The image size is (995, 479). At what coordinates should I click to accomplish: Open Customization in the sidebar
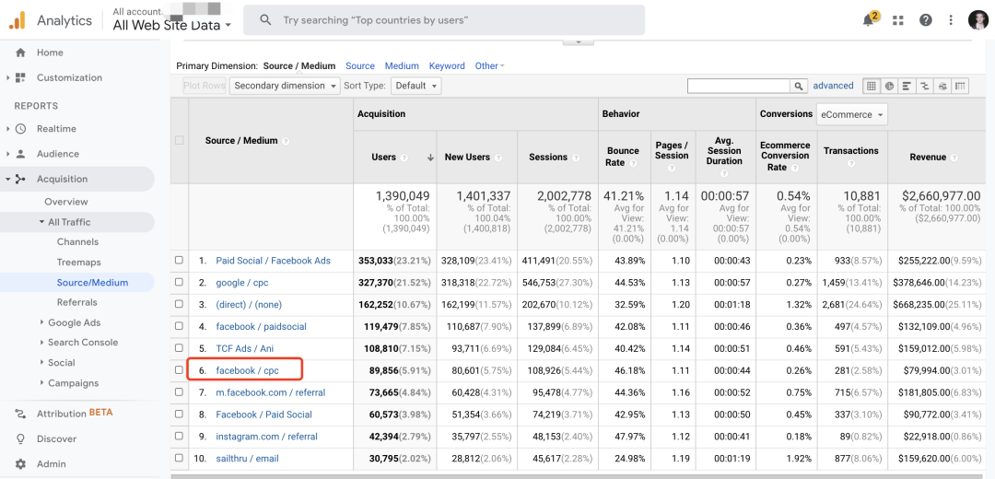[x=69, y=78]
